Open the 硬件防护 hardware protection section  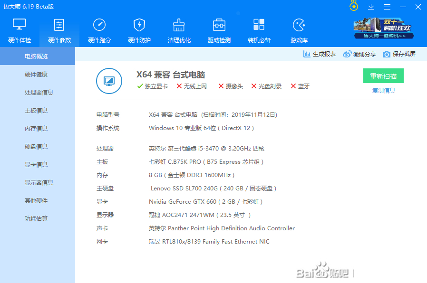[139, 31]
